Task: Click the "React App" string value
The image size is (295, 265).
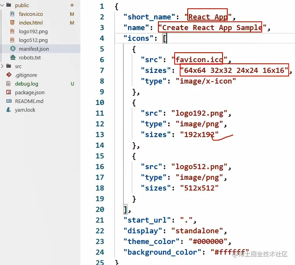Action: click(208, 17)
